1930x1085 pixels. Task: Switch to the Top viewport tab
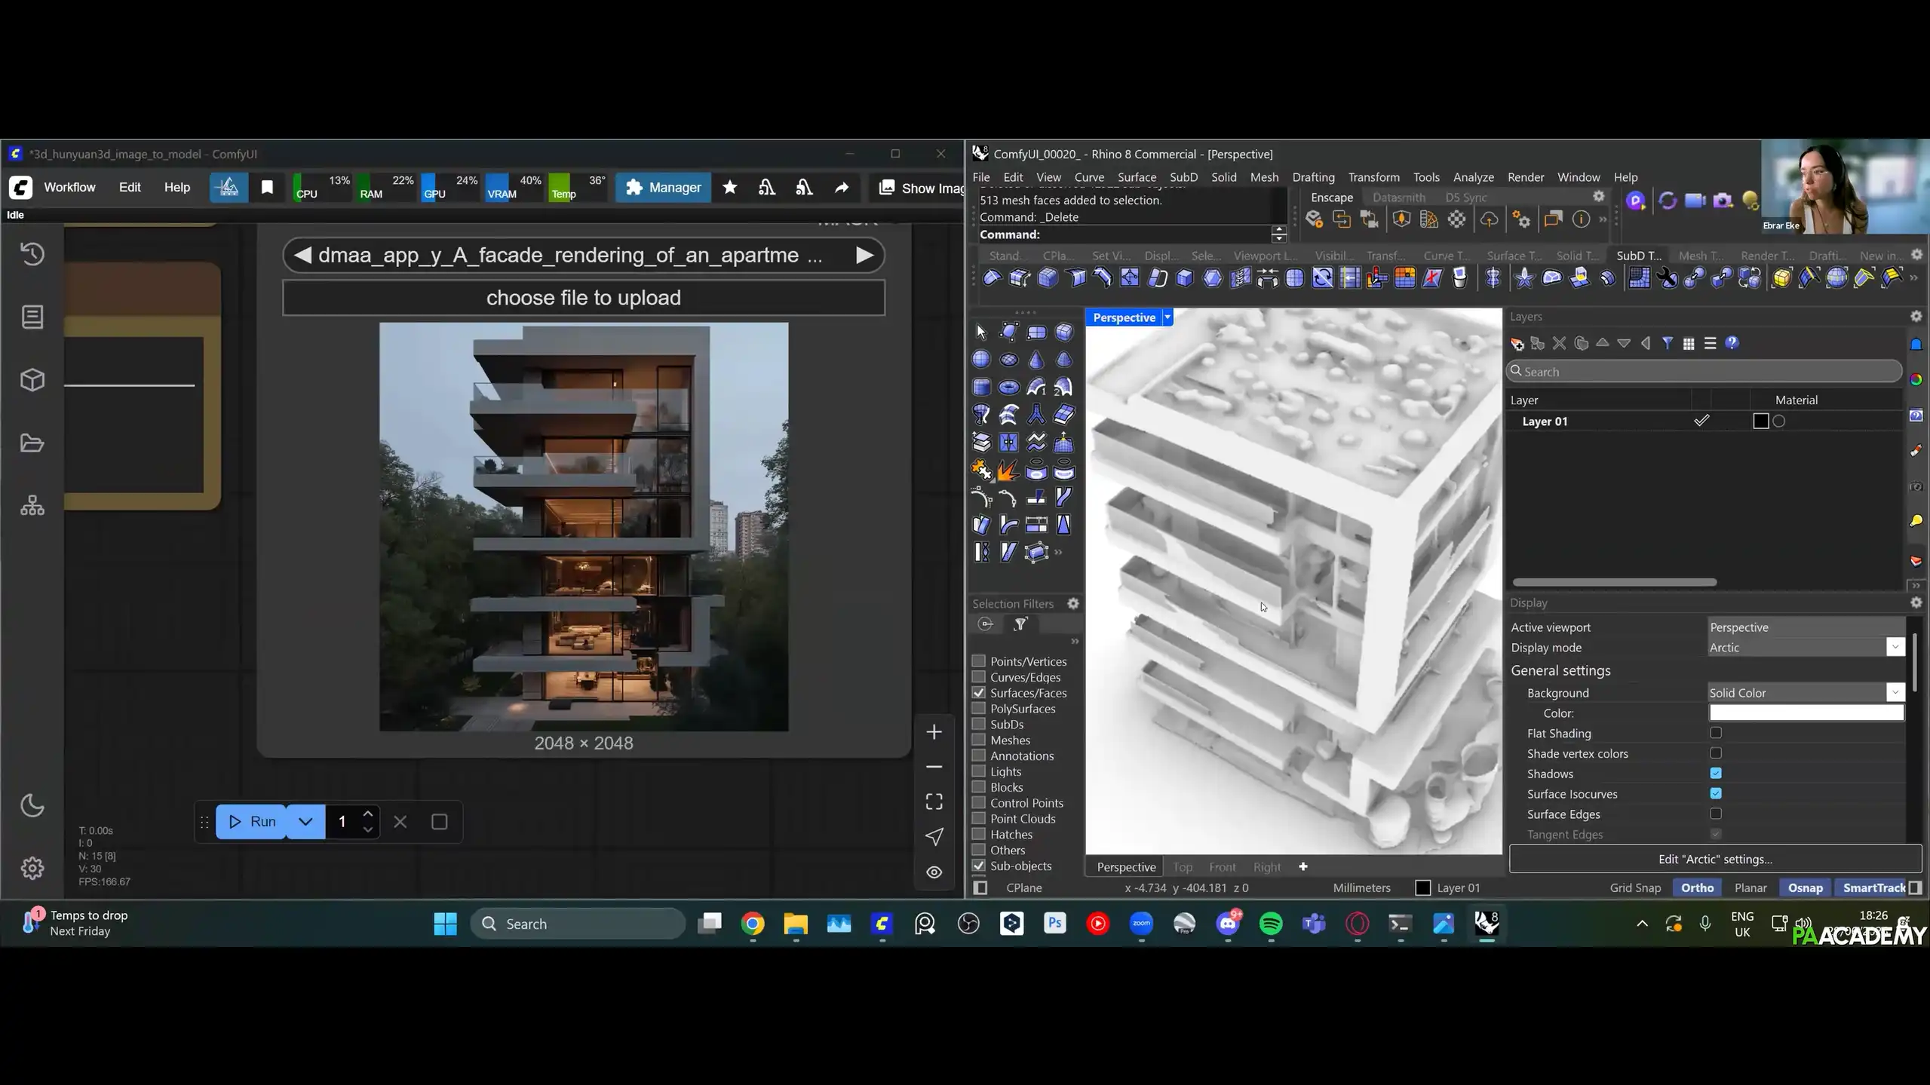(x=1183, y=867)
